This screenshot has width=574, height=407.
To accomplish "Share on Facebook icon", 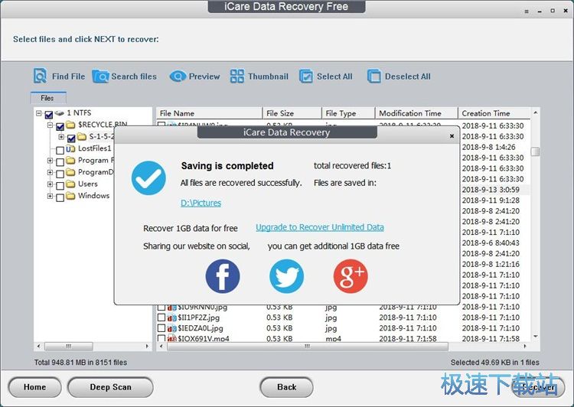I will (x=223, y=276).
